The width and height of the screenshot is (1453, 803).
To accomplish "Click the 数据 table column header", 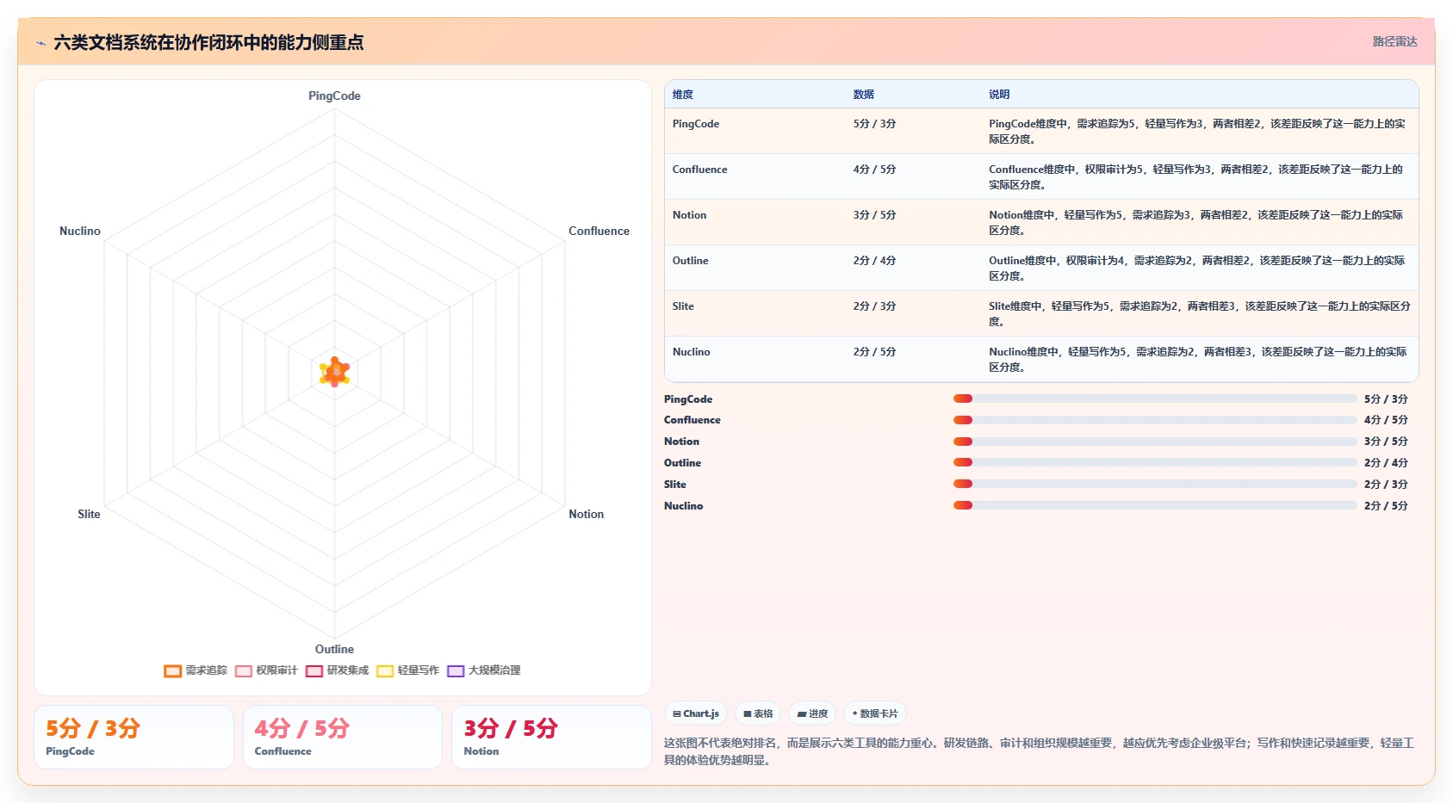I will coord(864,95).
